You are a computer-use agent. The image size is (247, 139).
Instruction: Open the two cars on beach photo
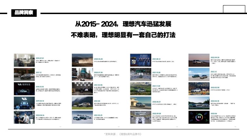pos(199,74)
